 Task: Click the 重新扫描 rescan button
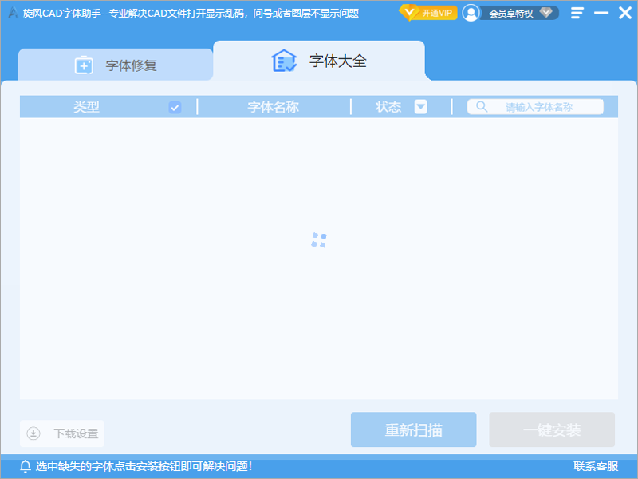413,429
